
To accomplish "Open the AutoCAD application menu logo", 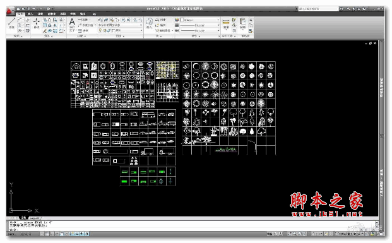I will (x=9, y=11).
